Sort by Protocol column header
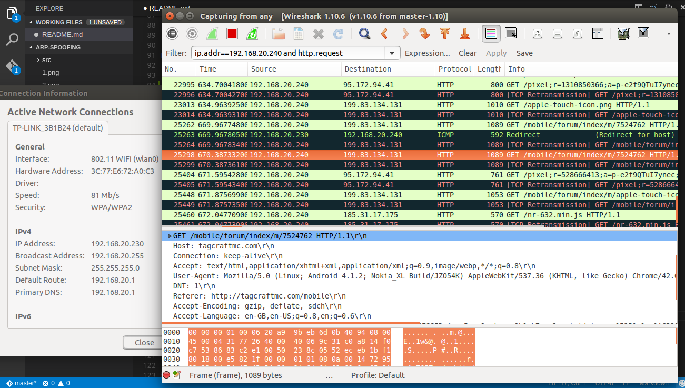 455,69
